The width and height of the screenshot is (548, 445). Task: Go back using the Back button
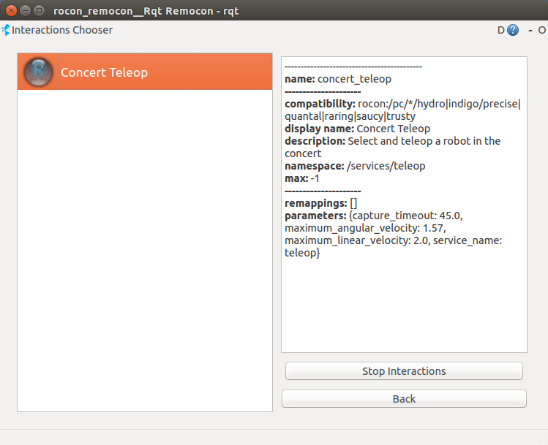click(404, 399)
